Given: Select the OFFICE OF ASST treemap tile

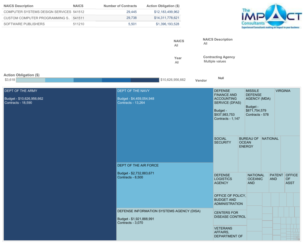Looking at the screenshot, I should click(x=292, y=182).
